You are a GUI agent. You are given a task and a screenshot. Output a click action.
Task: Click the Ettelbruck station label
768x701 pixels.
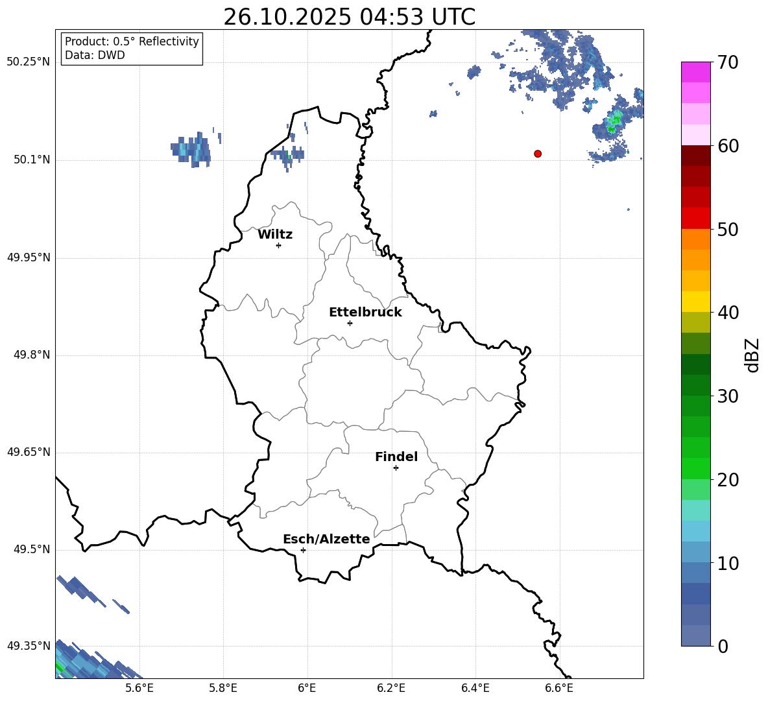pos(365,313)
